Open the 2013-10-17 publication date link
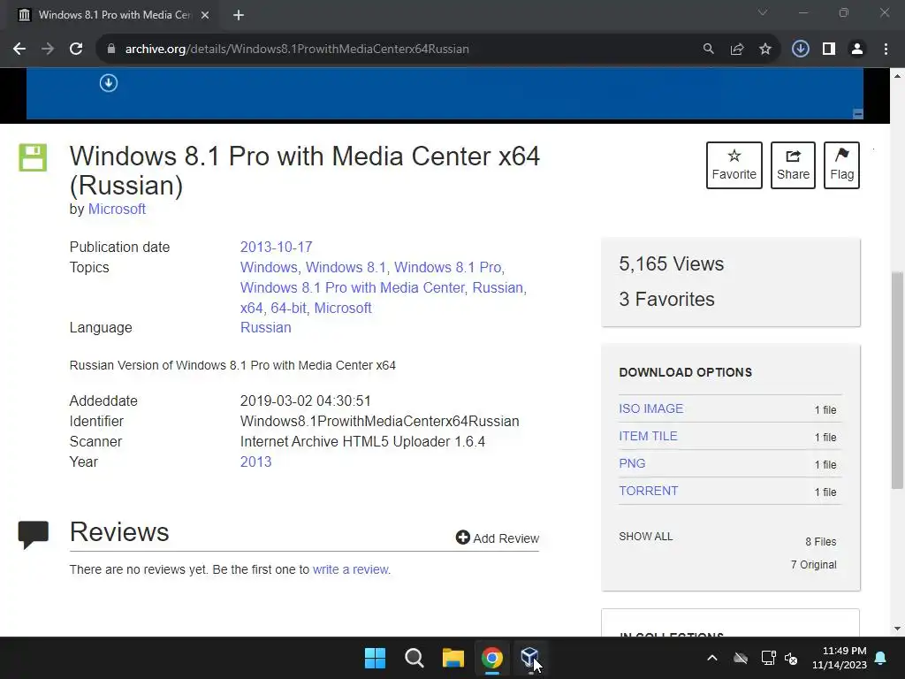Viewport: 905px width, 679px height. 276,248
